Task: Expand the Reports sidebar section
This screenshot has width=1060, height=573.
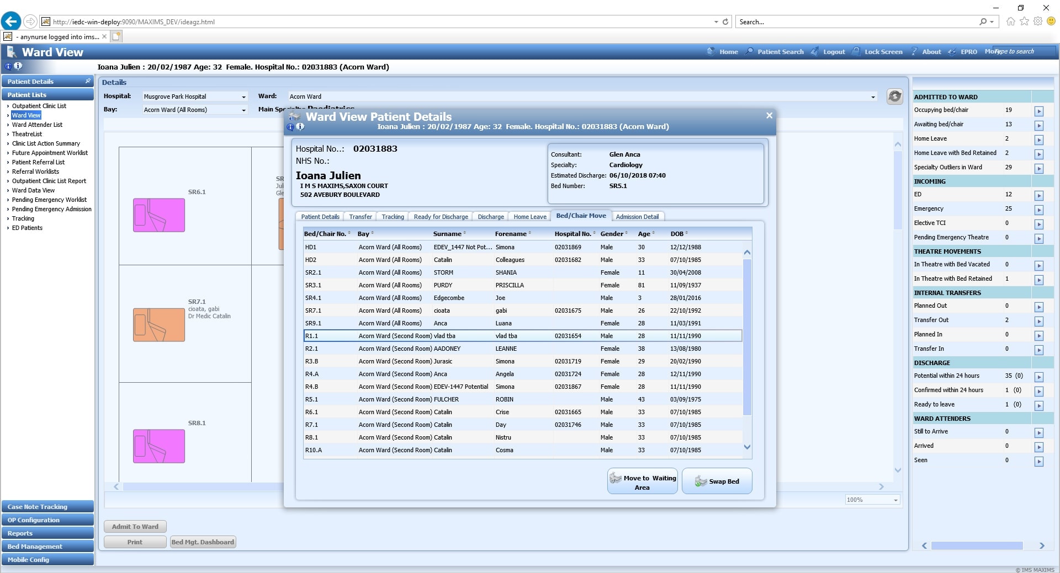Action: [47, 533]
